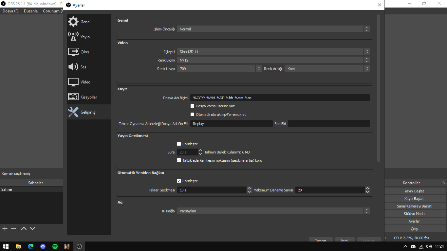The height and width of the screenshot is (251, 447).
Task: Open the Kısayollar keyboard icon section
Action: (x=73, y=97)
